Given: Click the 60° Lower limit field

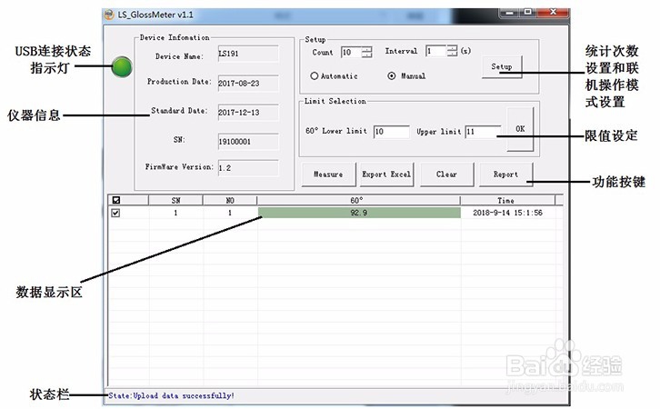Looking at the screenshot, I should pos(392,132).
